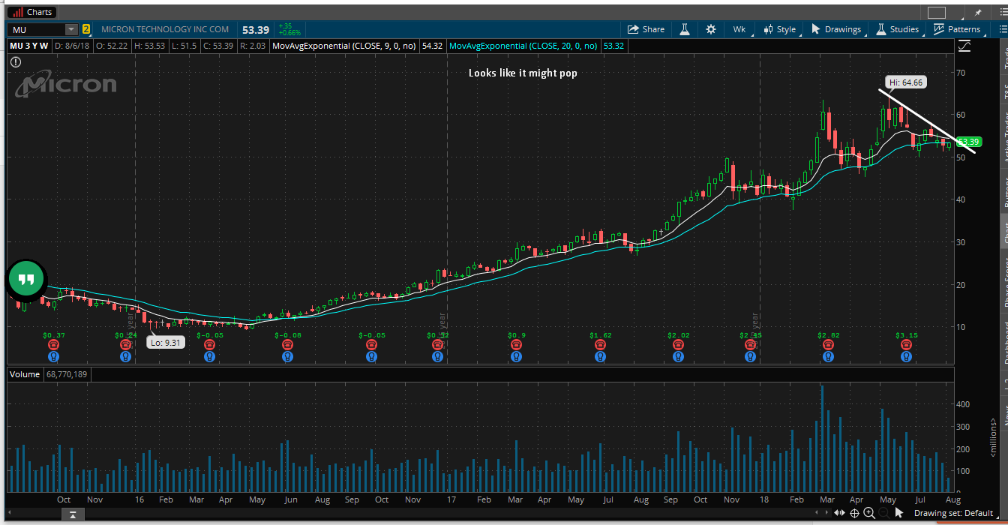The height and width of the screenshot is (525, 1008).
Task: Click the zoom in magnifier icon
Action: click(869, 513)
